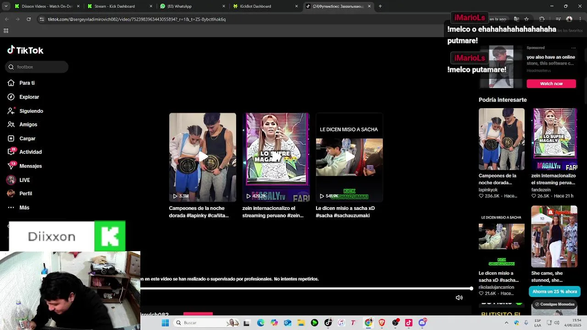Image resolution: width=587 pixels, height=330 pixels.
Task: Open Mensajes inbox
Action: 25,166
